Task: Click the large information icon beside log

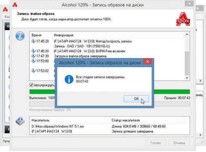Action: click(20, 36)
